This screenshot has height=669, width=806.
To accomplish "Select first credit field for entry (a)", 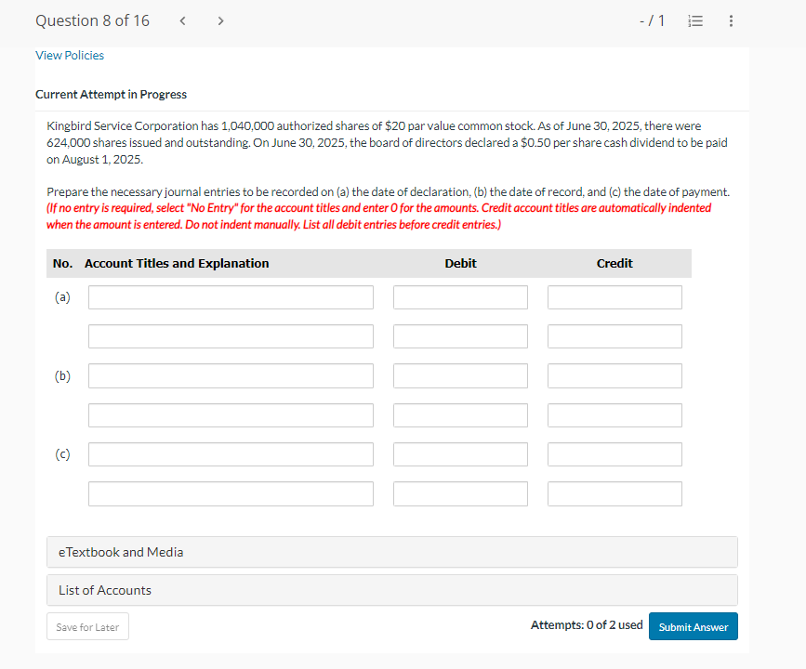I will pos(614,297).
